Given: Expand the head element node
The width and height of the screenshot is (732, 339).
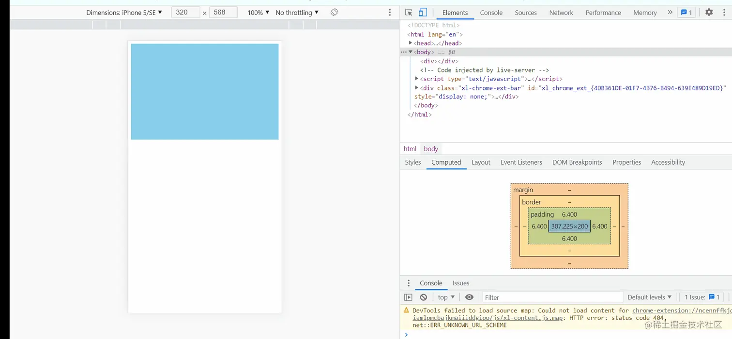Looking at the screenshot, I should 411,43.
